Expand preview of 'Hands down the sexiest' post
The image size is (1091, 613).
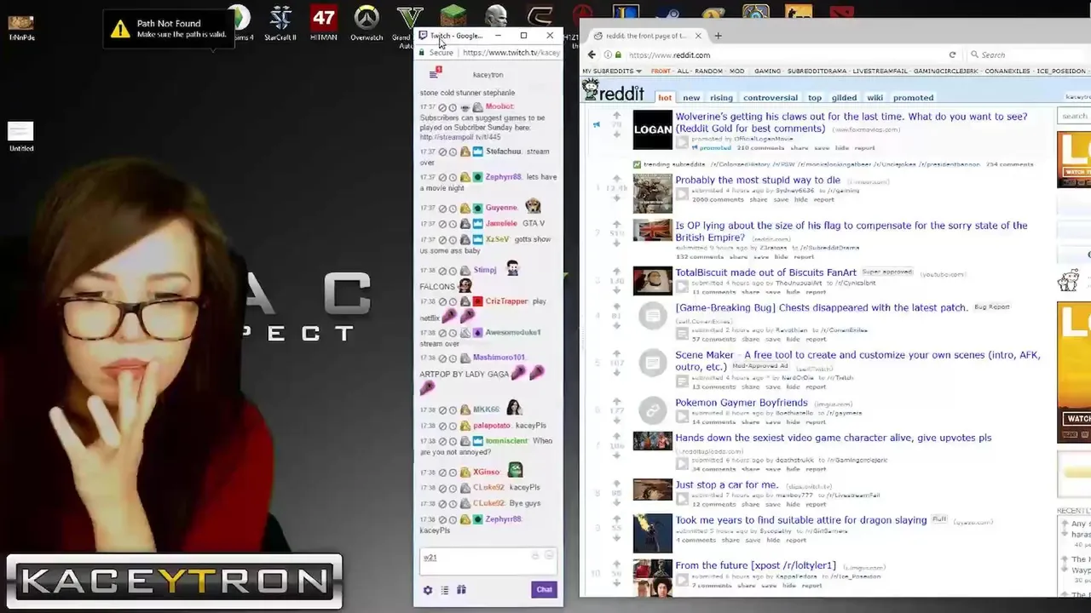682,464
